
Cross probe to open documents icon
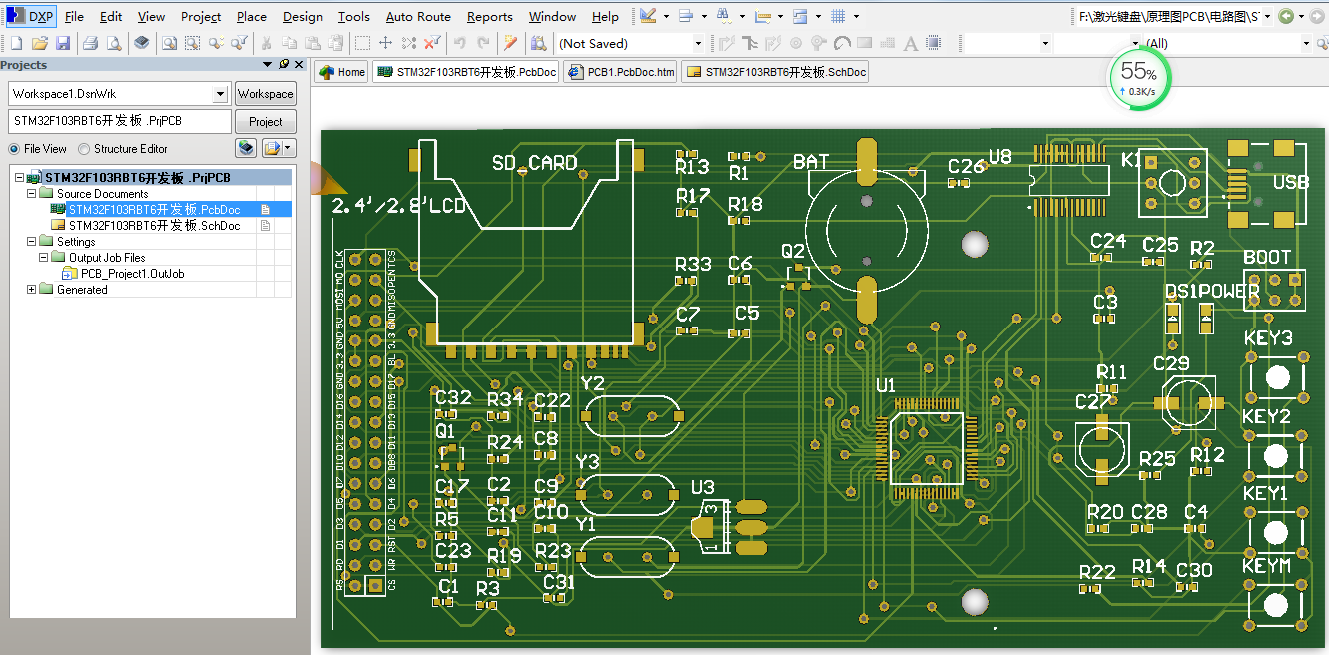[510, 43]
